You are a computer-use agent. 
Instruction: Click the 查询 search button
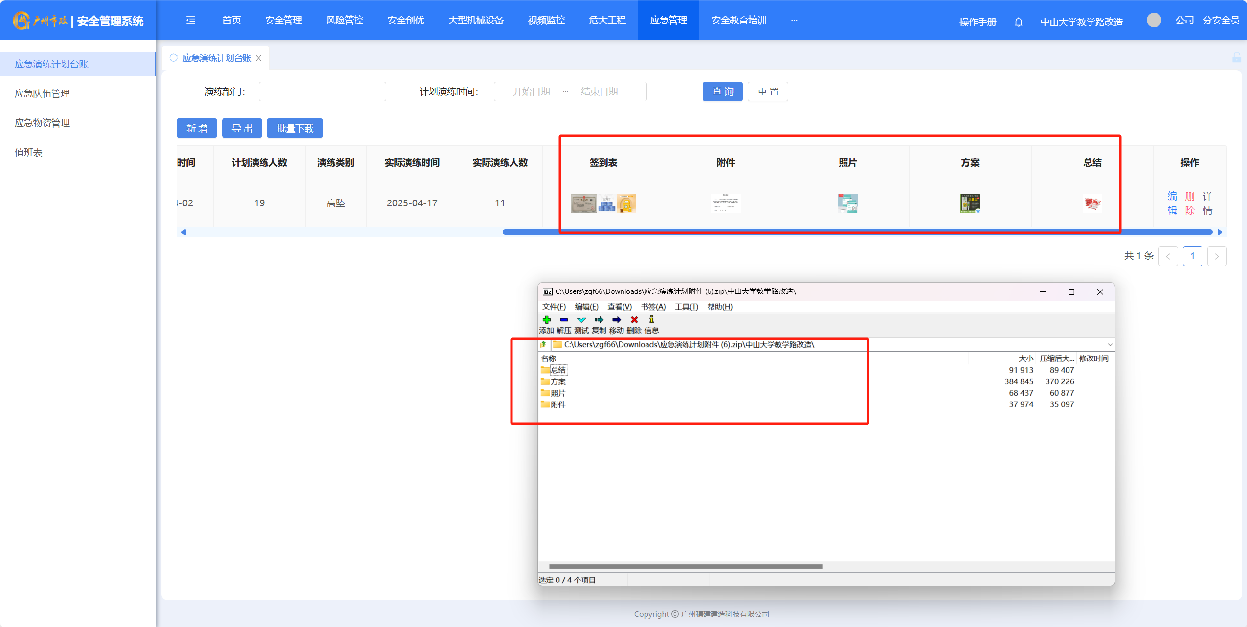pyautogui.click(x=722, y=91)
